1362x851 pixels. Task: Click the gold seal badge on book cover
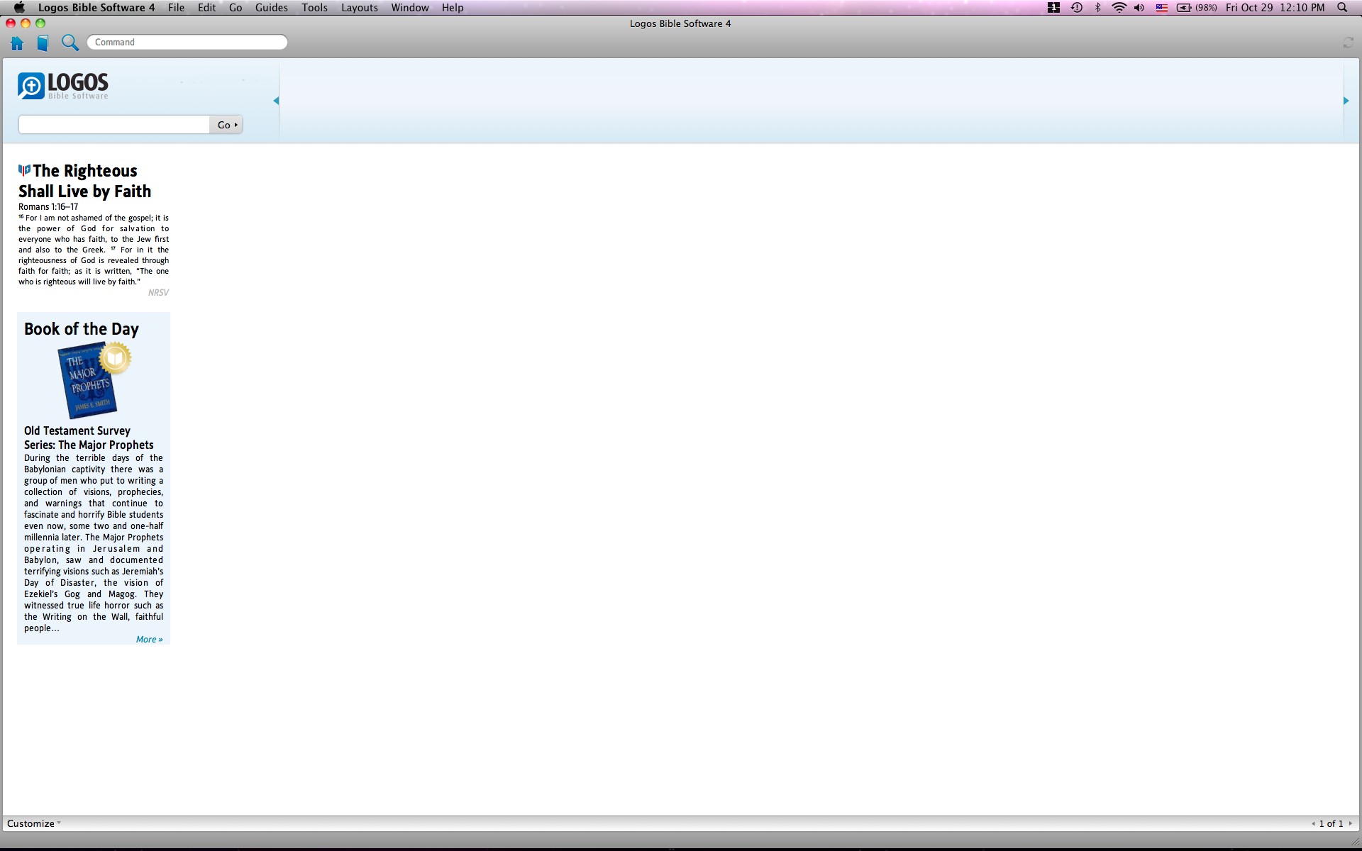pos(115,358)
